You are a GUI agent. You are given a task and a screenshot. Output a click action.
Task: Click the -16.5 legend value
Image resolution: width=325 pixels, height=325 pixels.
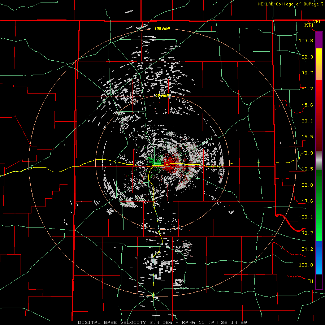pyautogui.click(x=306, y=169)
